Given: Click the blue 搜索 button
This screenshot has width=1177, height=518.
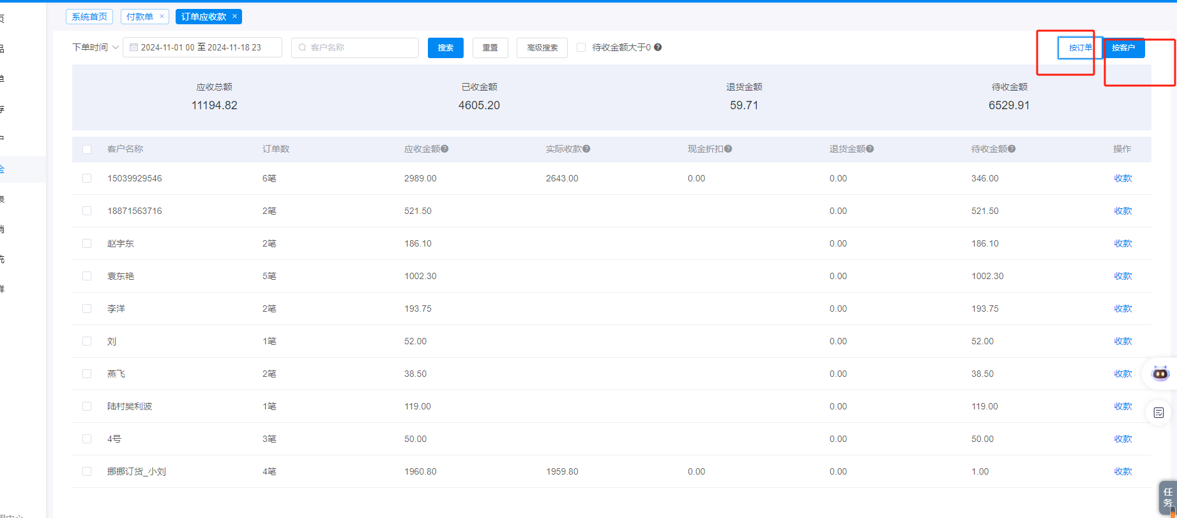Looking at the screenshot, I should (445, 48).
